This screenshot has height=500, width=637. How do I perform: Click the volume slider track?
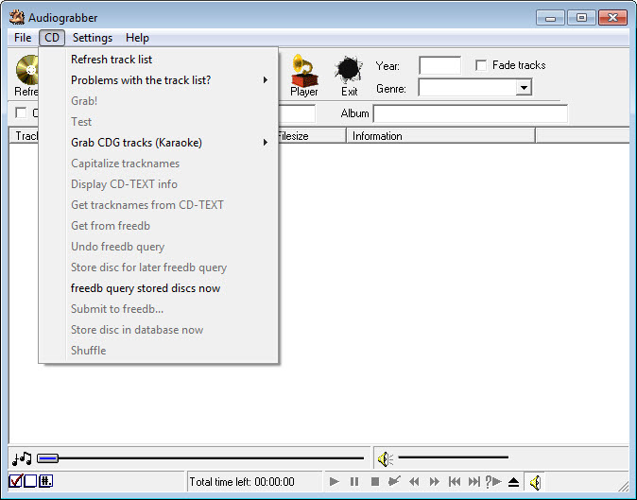453,457
